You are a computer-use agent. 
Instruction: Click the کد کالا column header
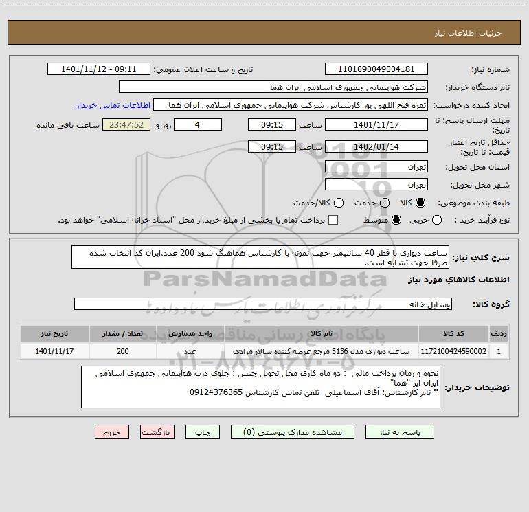coord(453,334)
